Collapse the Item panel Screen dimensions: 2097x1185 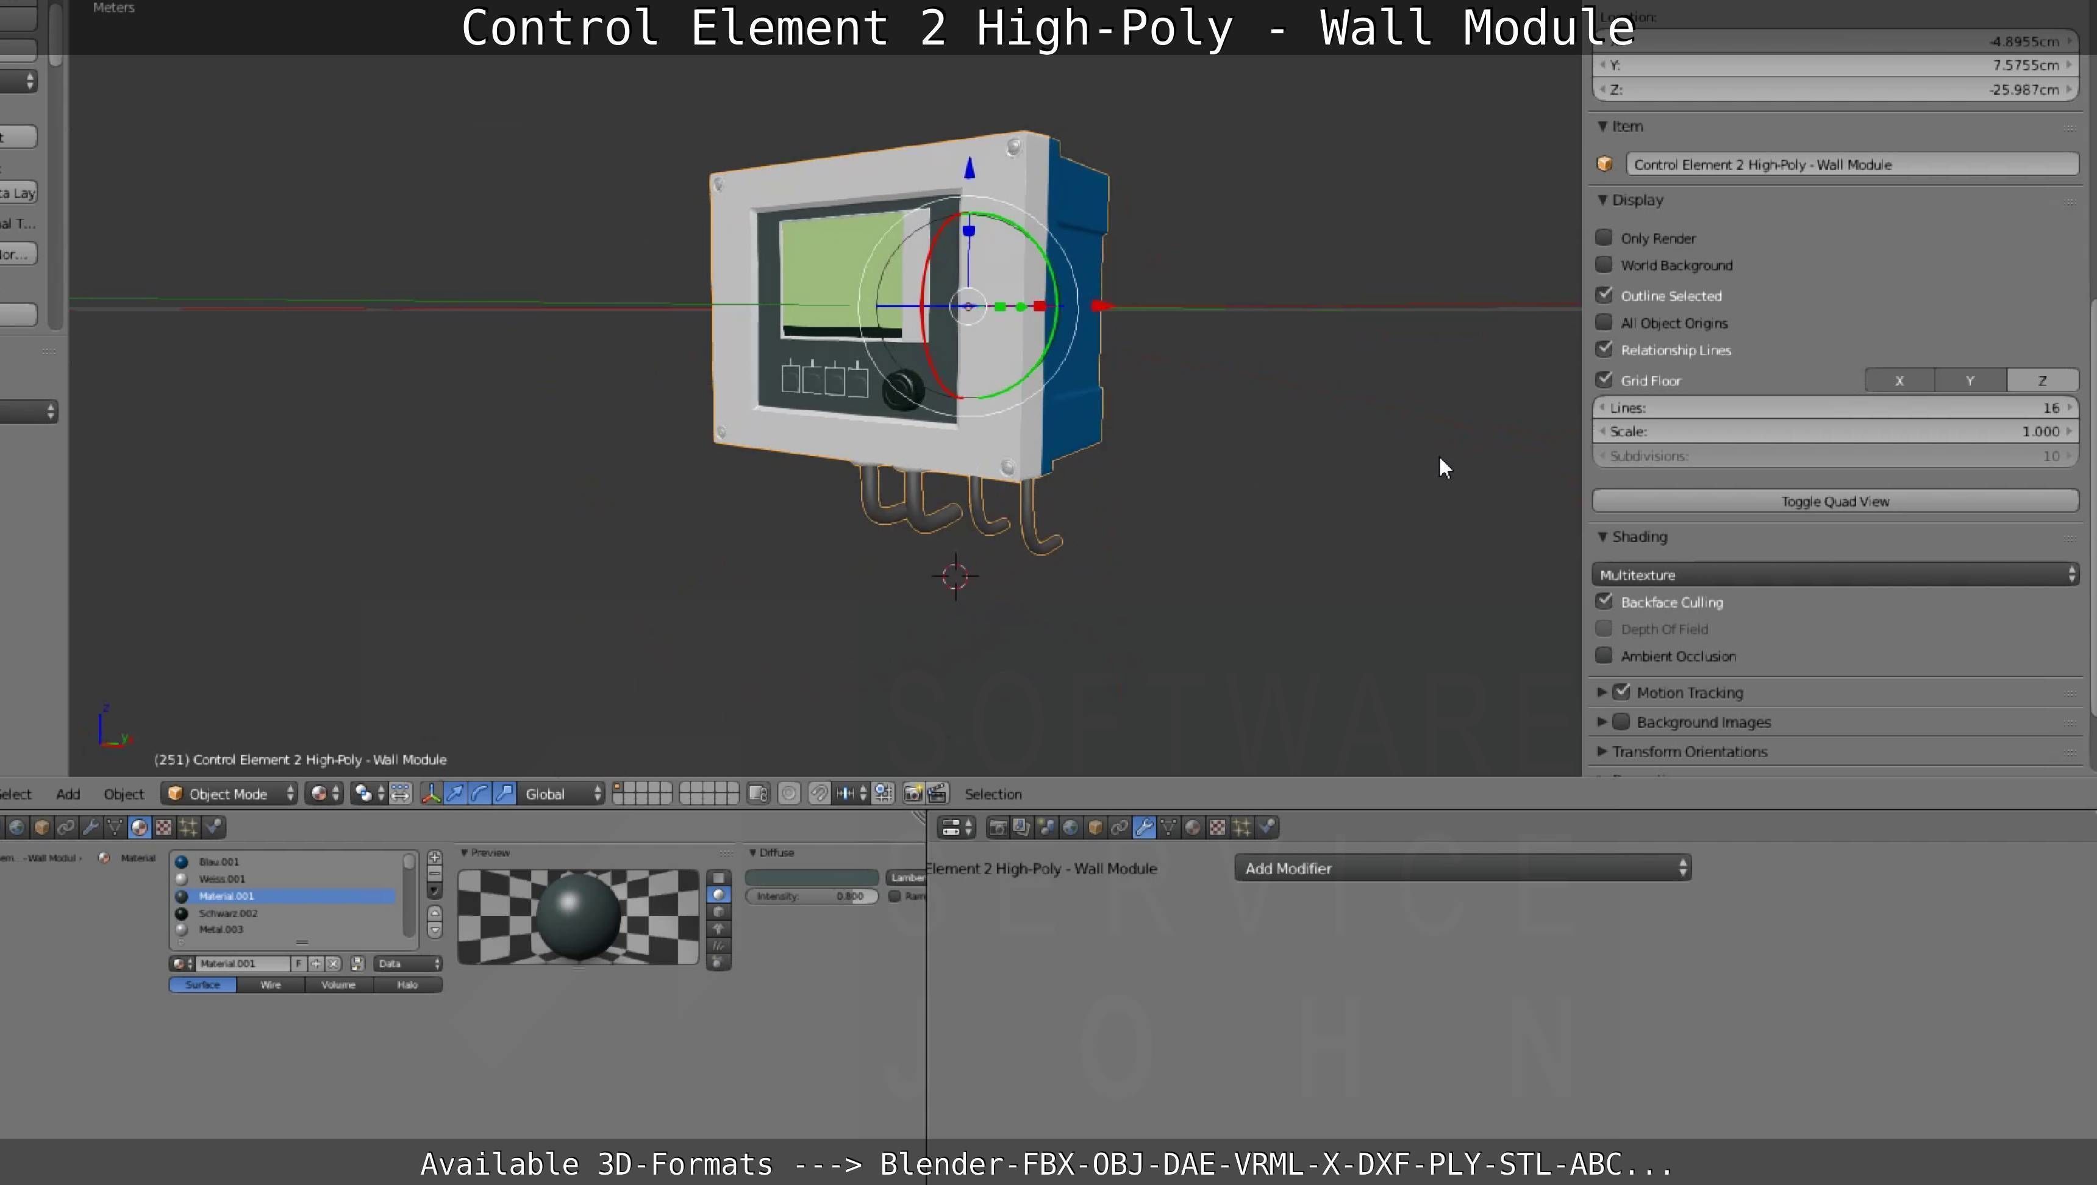[x=1602, y=126]
